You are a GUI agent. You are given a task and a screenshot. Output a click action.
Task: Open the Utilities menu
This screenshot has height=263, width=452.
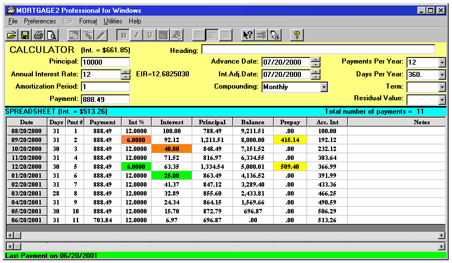[113, 21]
